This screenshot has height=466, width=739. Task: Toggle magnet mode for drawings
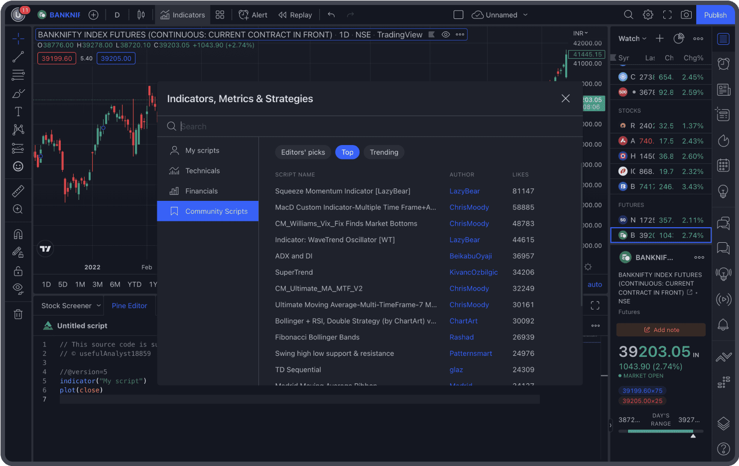[x=18, y=234]
